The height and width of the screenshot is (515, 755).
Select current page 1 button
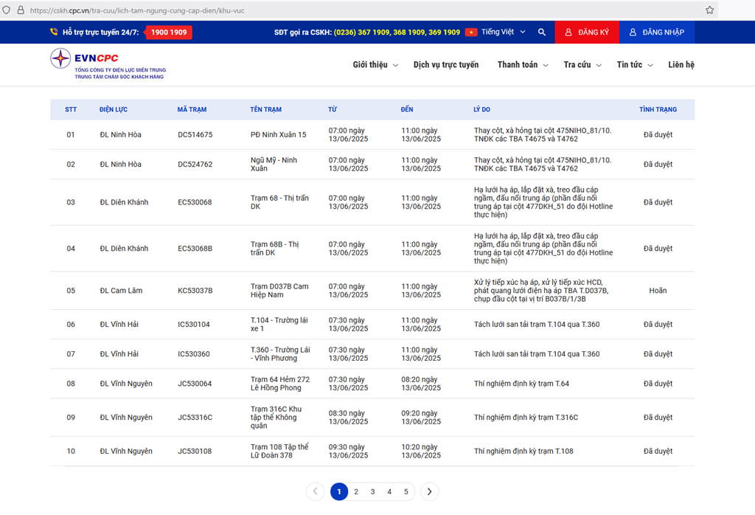(x=339, y=491)
